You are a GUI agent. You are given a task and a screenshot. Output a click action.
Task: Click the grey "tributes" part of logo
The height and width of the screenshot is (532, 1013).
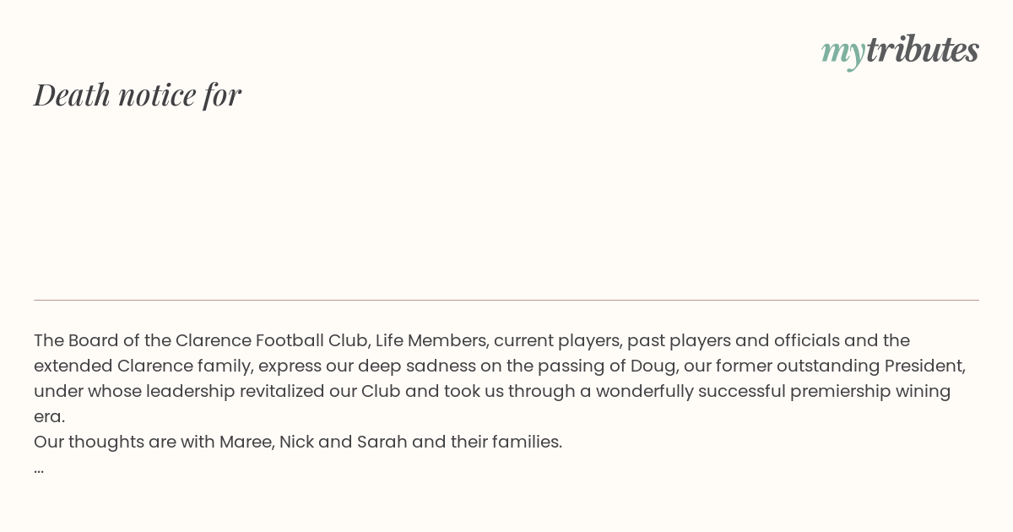923,49
